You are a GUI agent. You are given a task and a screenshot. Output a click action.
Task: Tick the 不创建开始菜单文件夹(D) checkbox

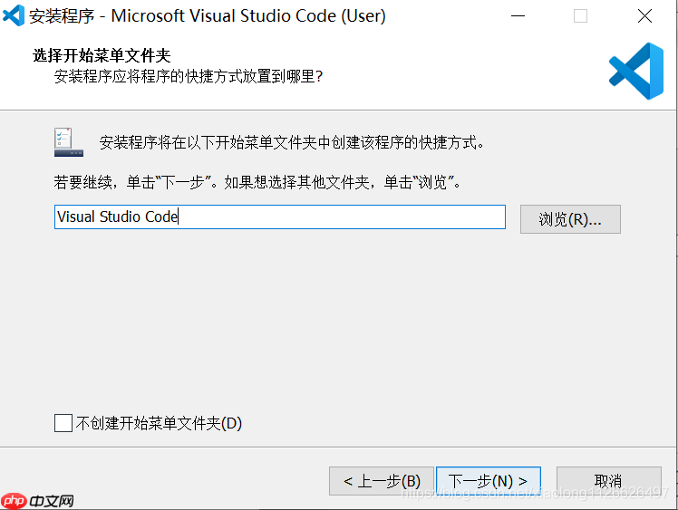63,423
